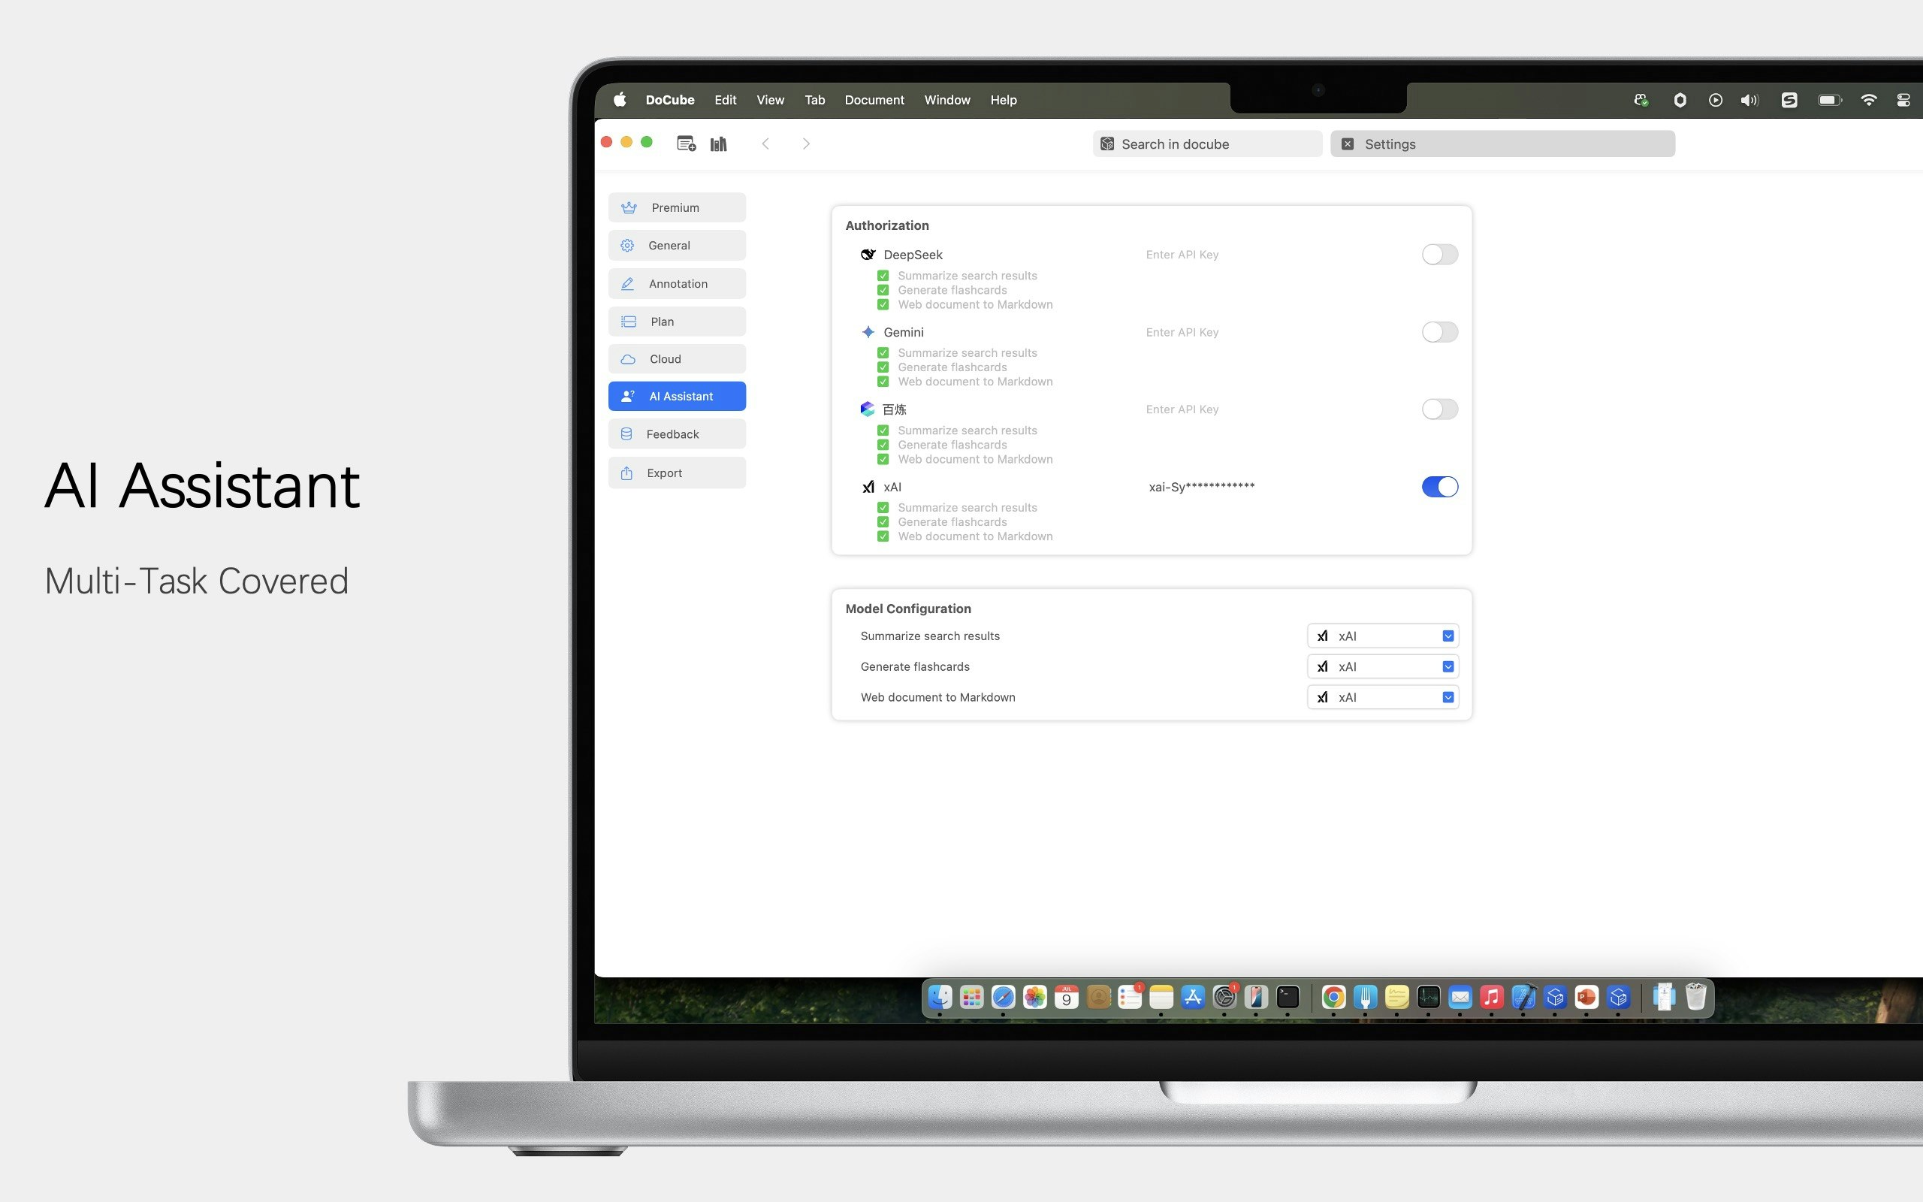The height and width of the screenshot is (1202, 1923).
Task: Enable the Gemini authorization switch
Action: pos(1439,331)
